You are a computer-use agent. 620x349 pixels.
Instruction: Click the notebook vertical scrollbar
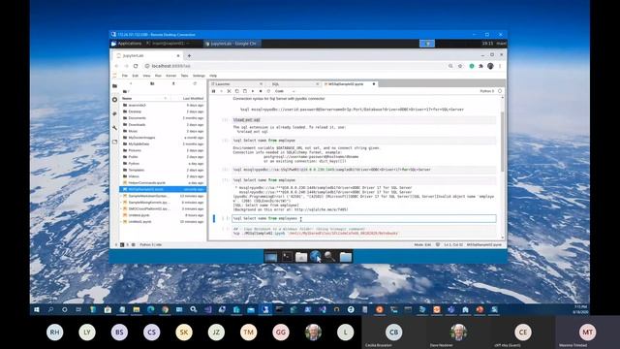(x=503, y=143)
